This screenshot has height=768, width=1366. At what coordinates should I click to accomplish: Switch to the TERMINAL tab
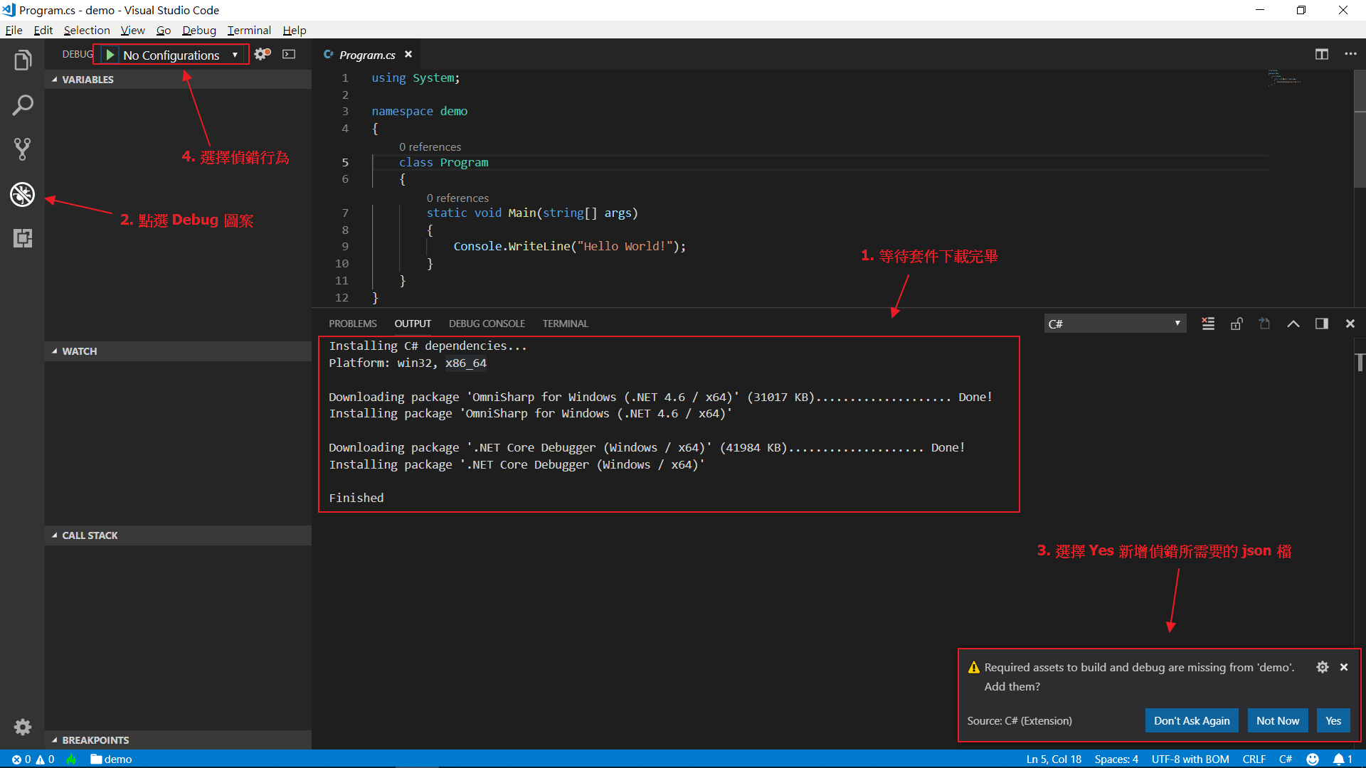click(565, 324)
